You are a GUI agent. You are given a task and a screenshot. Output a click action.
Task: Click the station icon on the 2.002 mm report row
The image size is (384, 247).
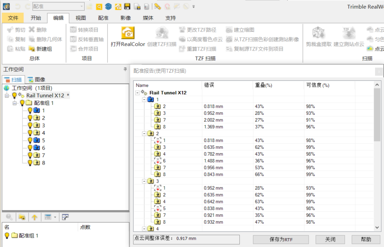click(157, 120)
